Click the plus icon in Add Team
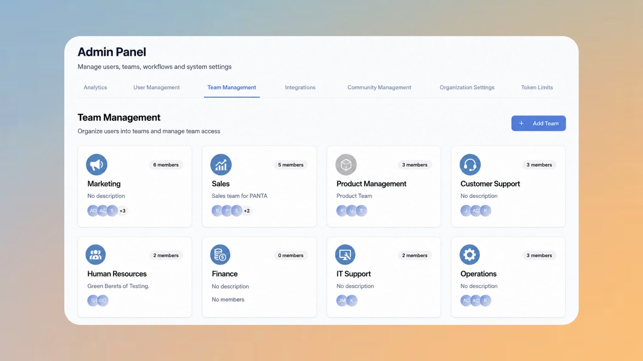643x361 pixels. click(x=521, y=123)
